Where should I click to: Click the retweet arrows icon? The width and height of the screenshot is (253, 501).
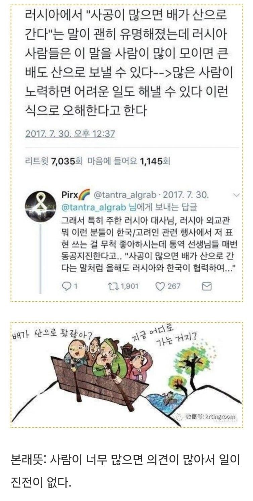pyautogui.click(x=112, y=286)
